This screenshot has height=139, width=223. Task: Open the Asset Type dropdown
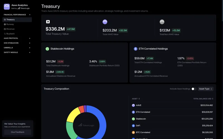click(205, 89)
